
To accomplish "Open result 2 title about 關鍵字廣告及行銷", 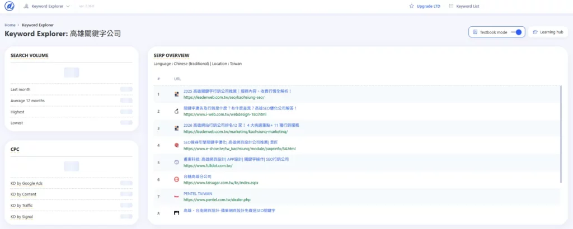I will (241, 108).
